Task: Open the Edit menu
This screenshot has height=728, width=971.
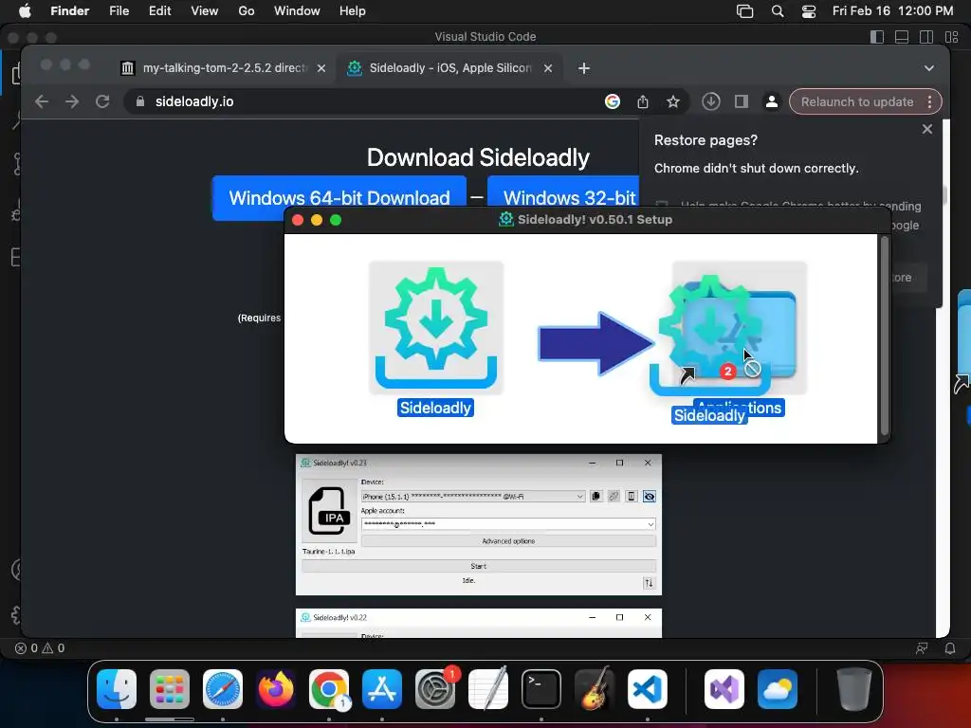Action: 159,11
